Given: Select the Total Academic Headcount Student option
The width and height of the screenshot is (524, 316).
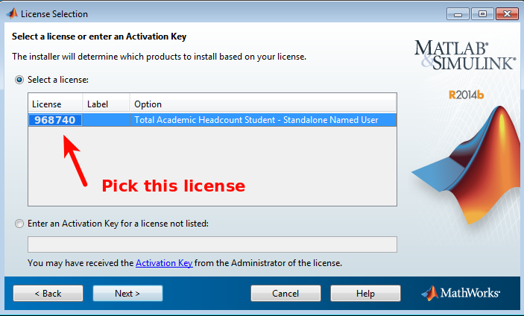Looking at the screenshot, I should point(256,120).
